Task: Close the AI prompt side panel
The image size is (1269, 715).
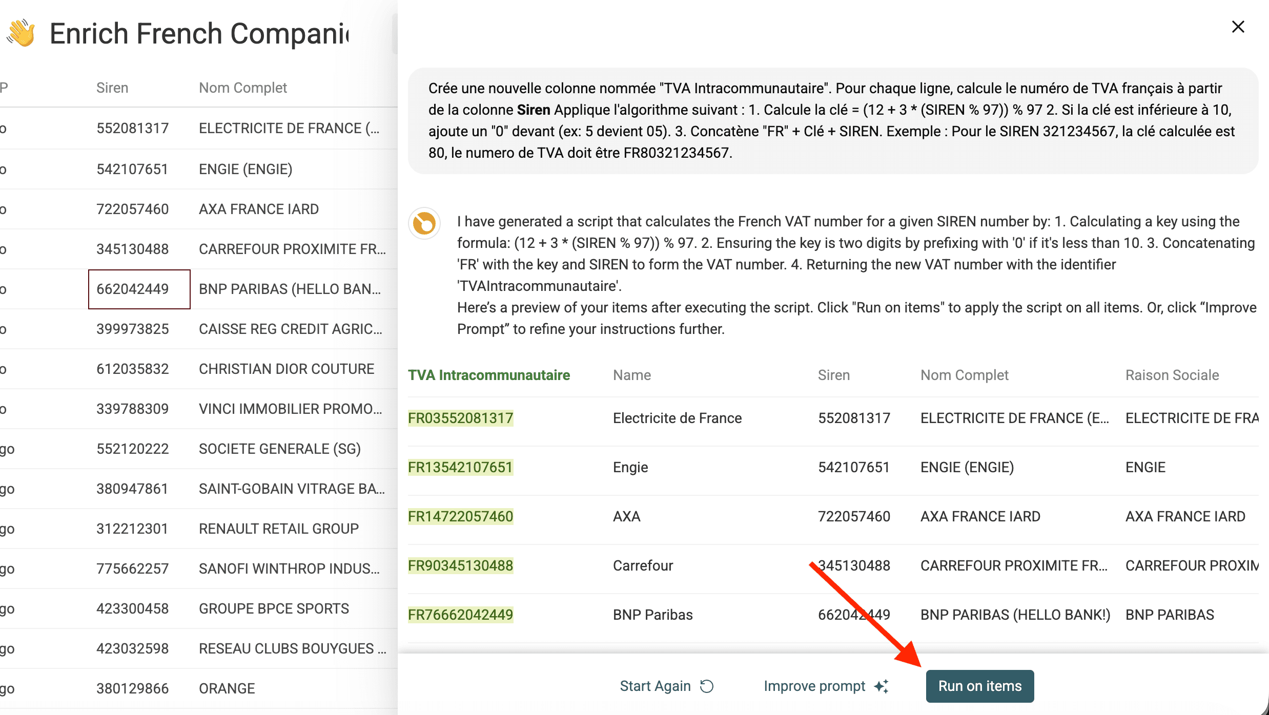Action: pos(1238,27)
